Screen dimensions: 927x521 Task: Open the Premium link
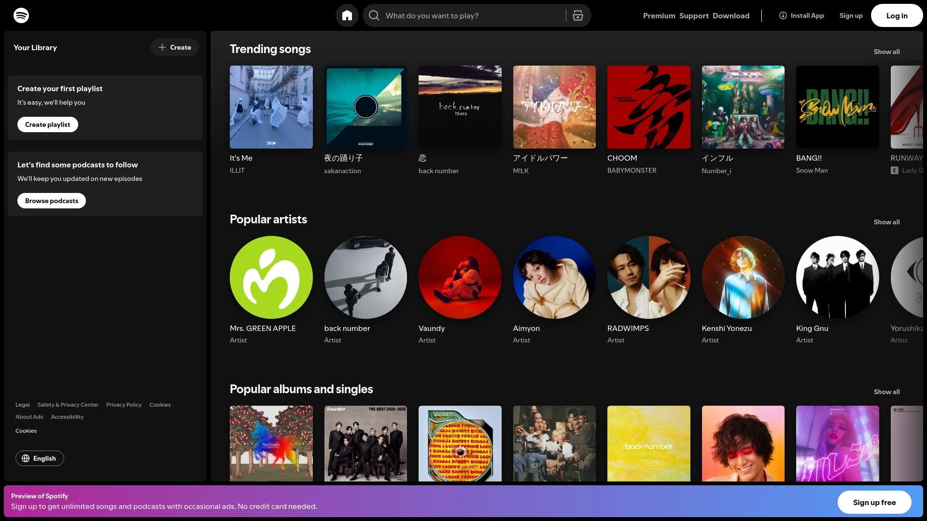click(659, 15)
